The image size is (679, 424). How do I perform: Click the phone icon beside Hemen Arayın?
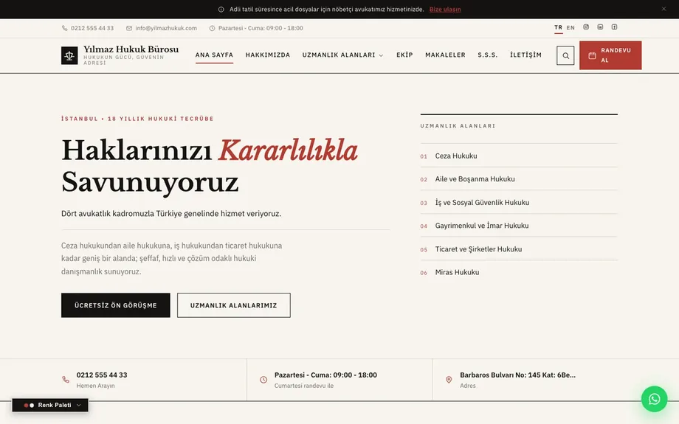66,380
